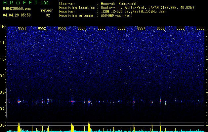The image size is (208, 132).
Task: Click the meteor count value 32
Action: [x=48, y=15]
